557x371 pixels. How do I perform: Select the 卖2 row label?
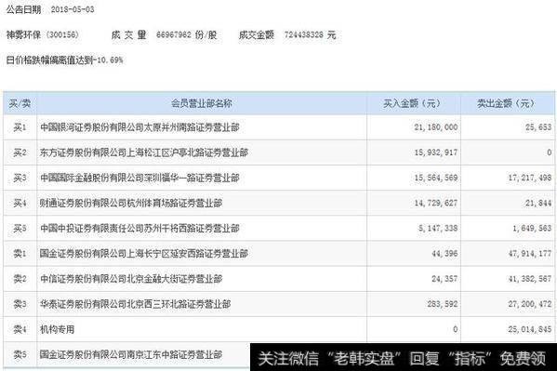20,279
